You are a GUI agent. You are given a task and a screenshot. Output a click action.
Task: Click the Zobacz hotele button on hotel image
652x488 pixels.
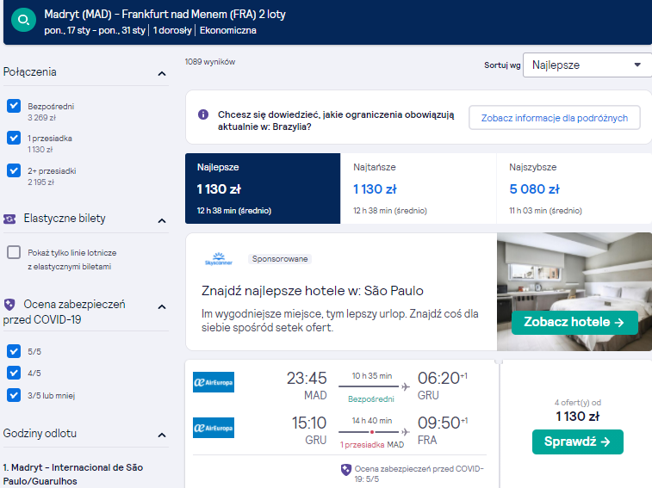point(574,322)
